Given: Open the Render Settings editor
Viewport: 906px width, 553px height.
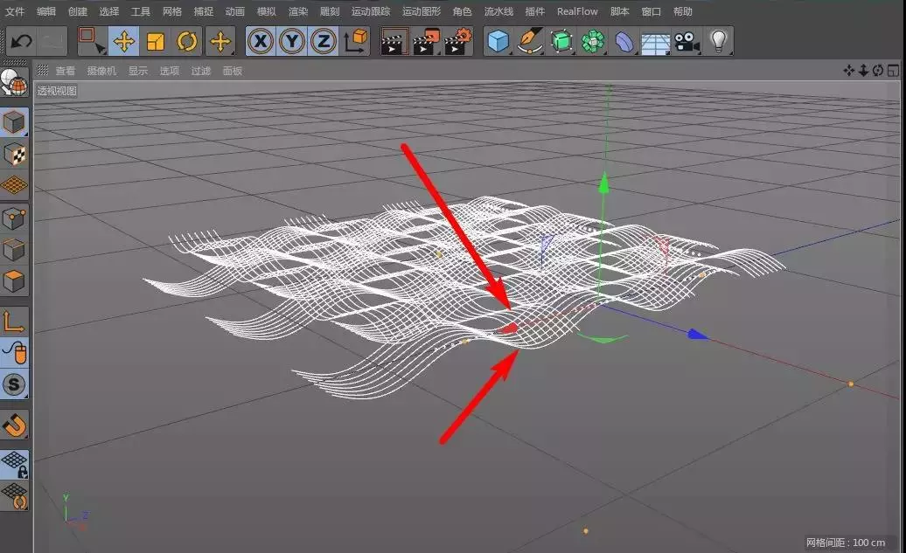Looking at the screenshot, I should tap(457, 41).
